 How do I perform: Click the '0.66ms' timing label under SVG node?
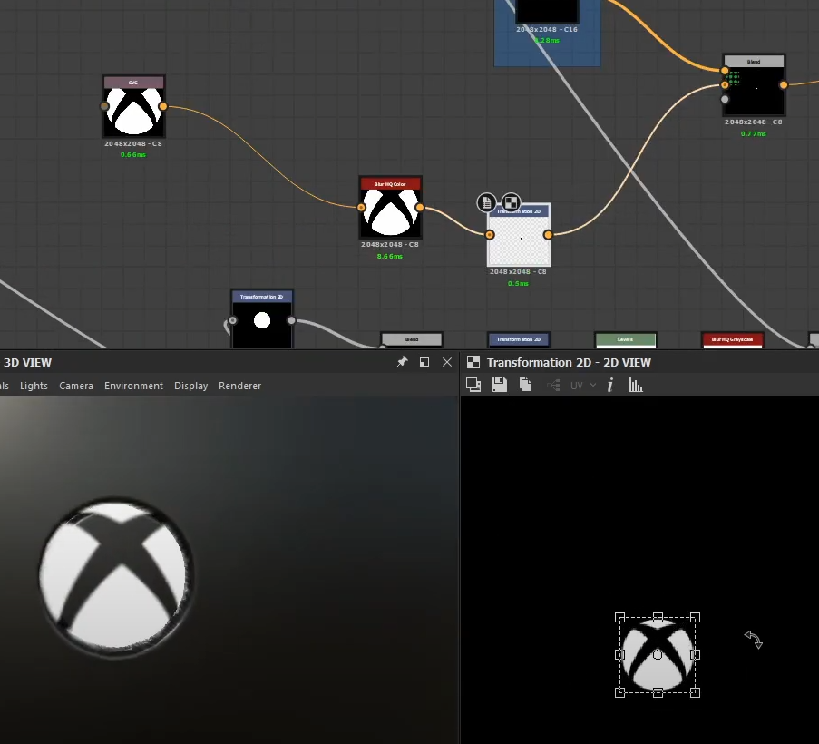click(133, 154)
